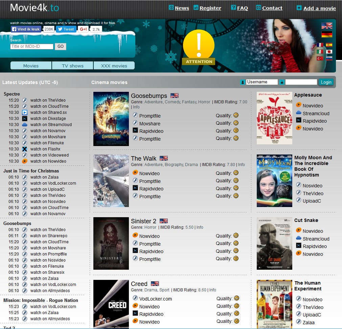Click Adventure genre link under The Walk

[154, 165]
